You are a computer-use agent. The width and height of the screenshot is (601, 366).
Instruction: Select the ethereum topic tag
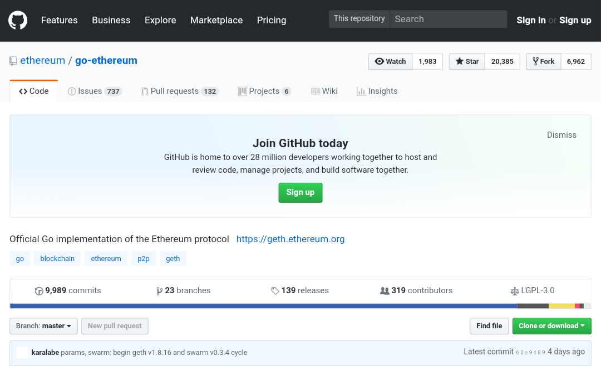(106, 259)
